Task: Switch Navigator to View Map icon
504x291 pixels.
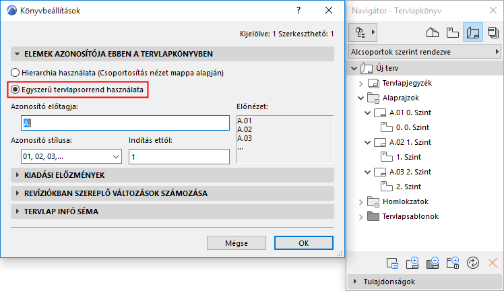Action: point(453,32)
